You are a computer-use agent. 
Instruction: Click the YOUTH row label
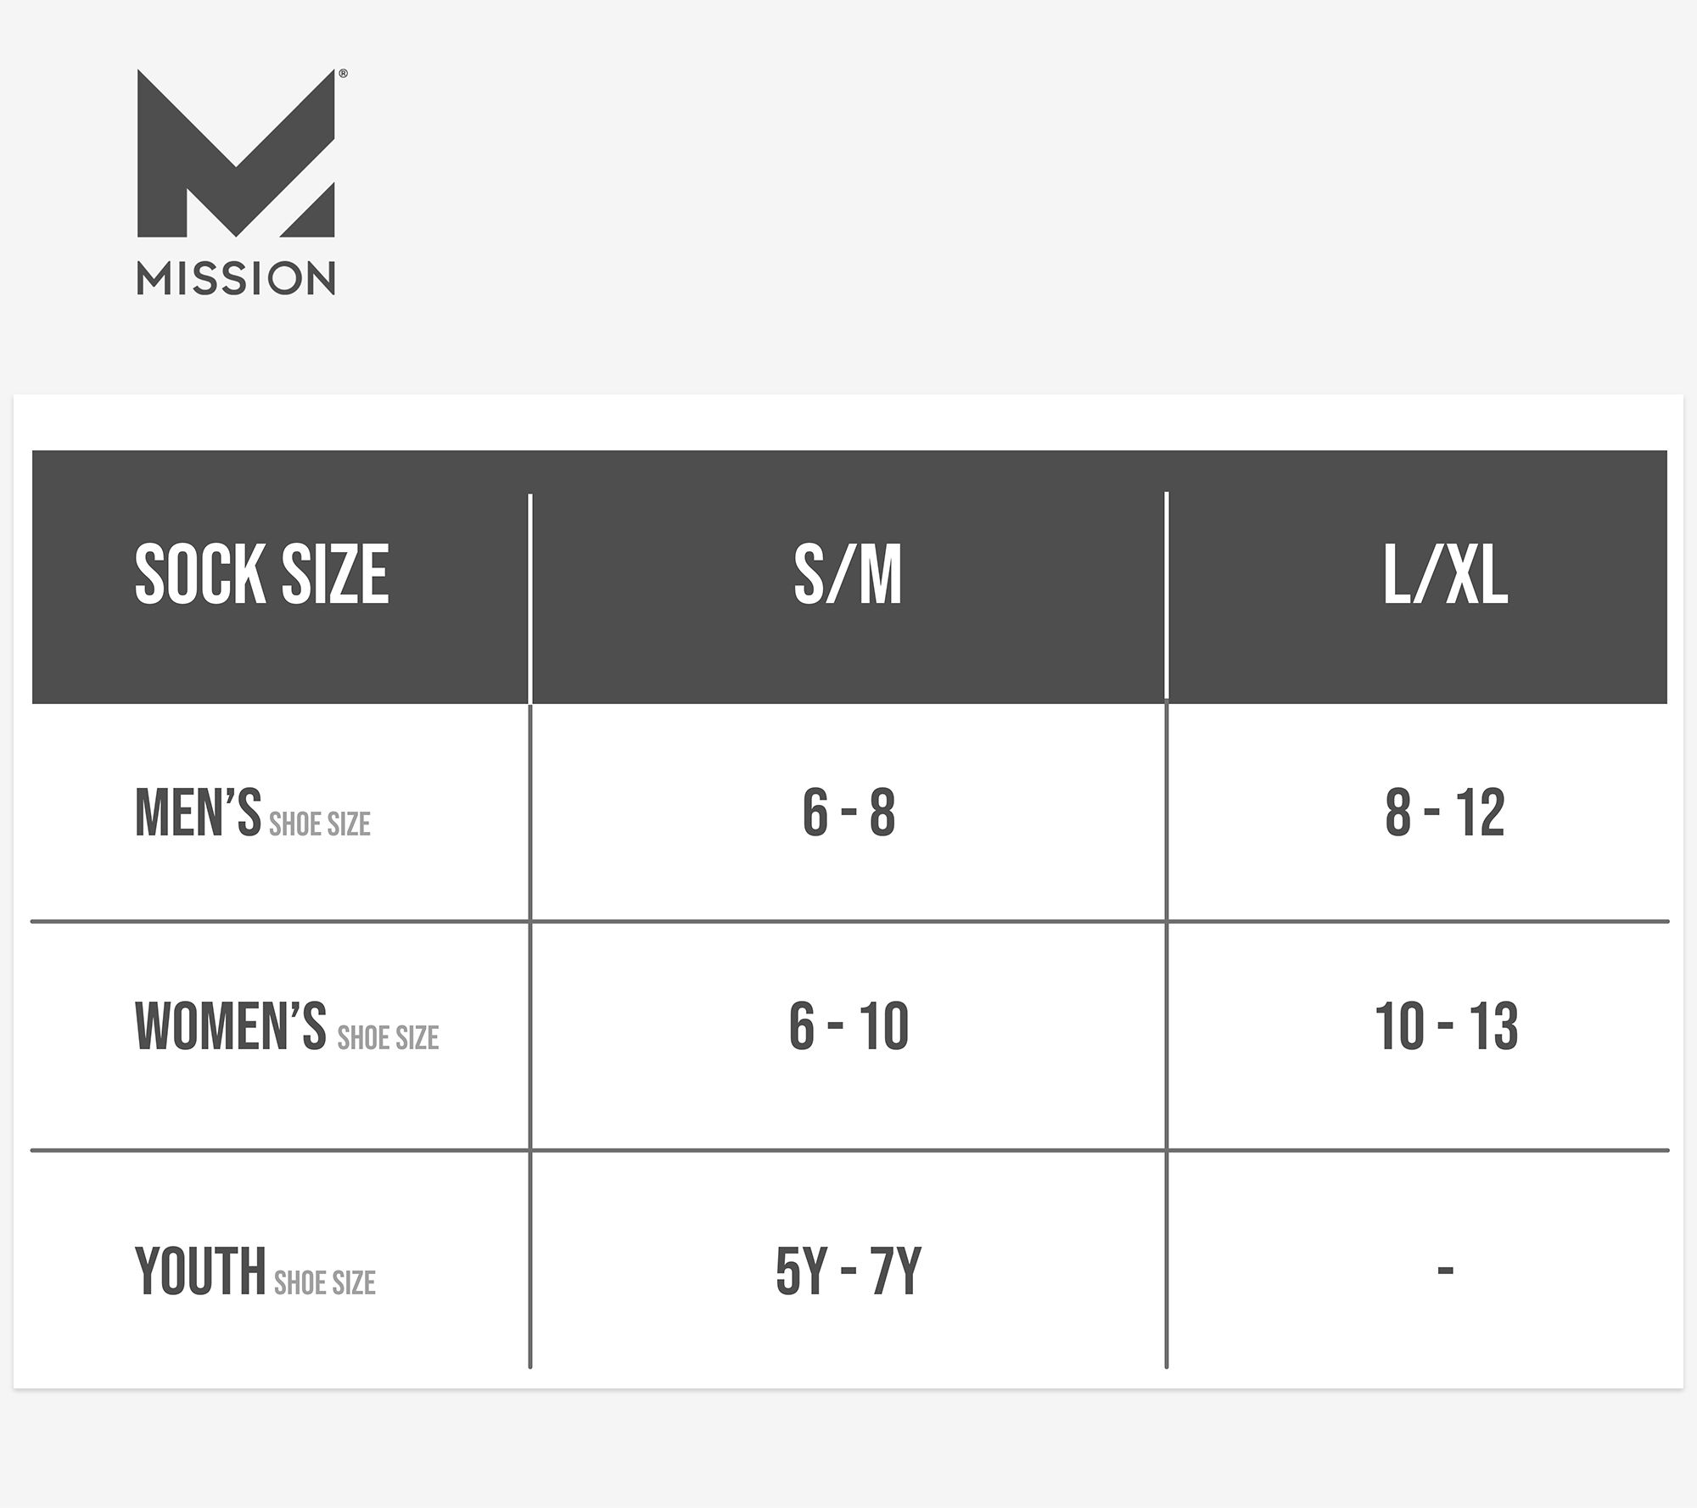point(200,1271)
